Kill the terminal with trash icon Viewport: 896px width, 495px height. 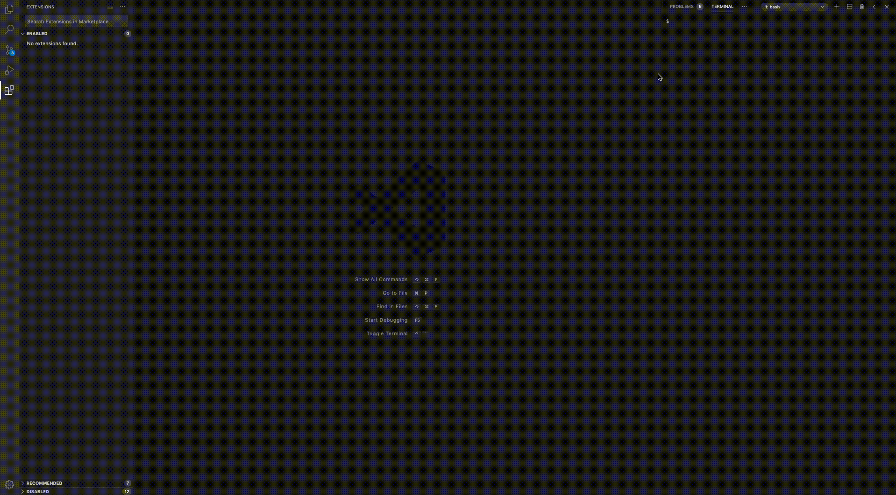pos(862,7)
